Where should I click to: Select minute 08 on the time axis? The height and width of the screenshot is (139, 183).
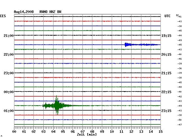click(x=92, y=132)
